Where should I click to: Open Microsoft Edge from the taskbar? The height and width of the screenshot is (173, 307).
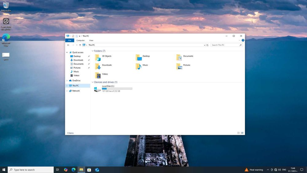tap(73, 170)
